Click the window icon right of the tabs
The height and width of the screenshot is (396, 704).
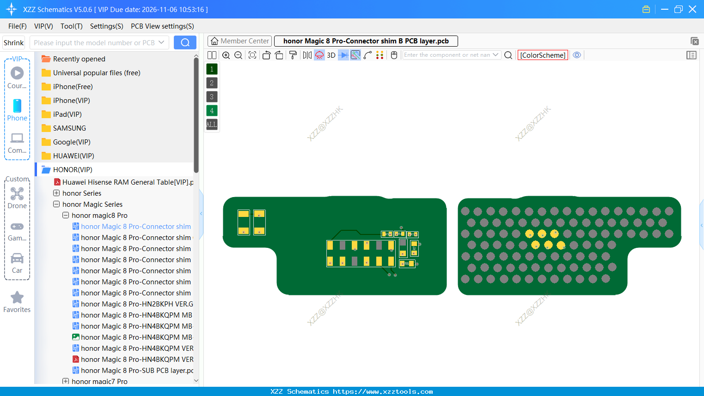(x=694, y=41)
